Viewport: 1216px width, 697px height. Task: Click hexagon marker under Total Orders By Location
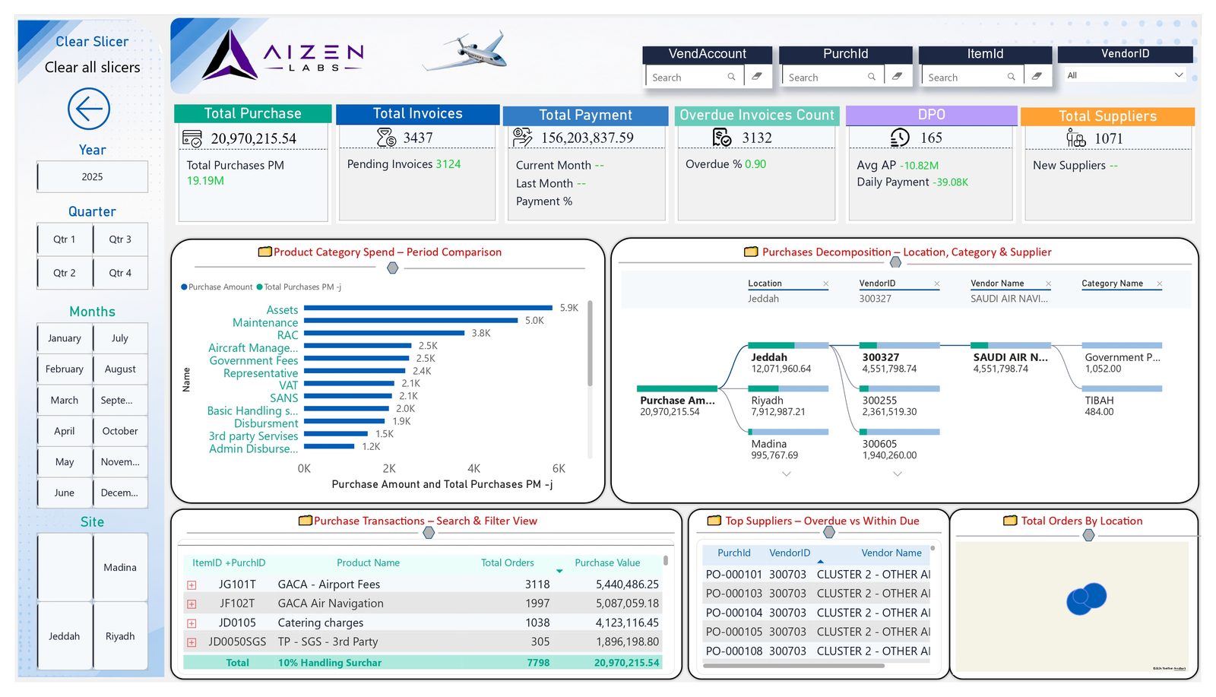point(1088,535)
